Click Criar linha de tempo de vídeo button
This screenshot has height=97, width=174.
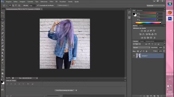[64, 91]
